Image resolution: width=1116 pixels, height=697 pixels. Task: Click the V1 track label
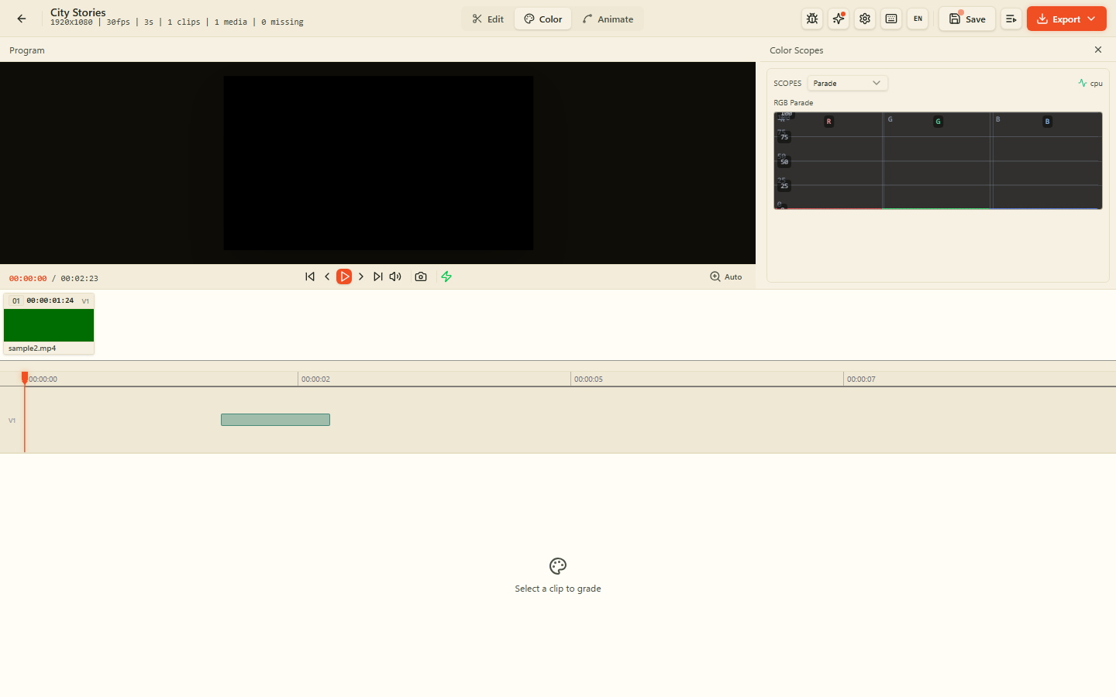point(12,421)
